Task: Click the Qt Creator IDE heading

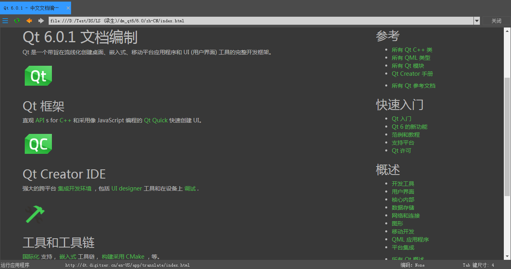Action: click(64, 174)
